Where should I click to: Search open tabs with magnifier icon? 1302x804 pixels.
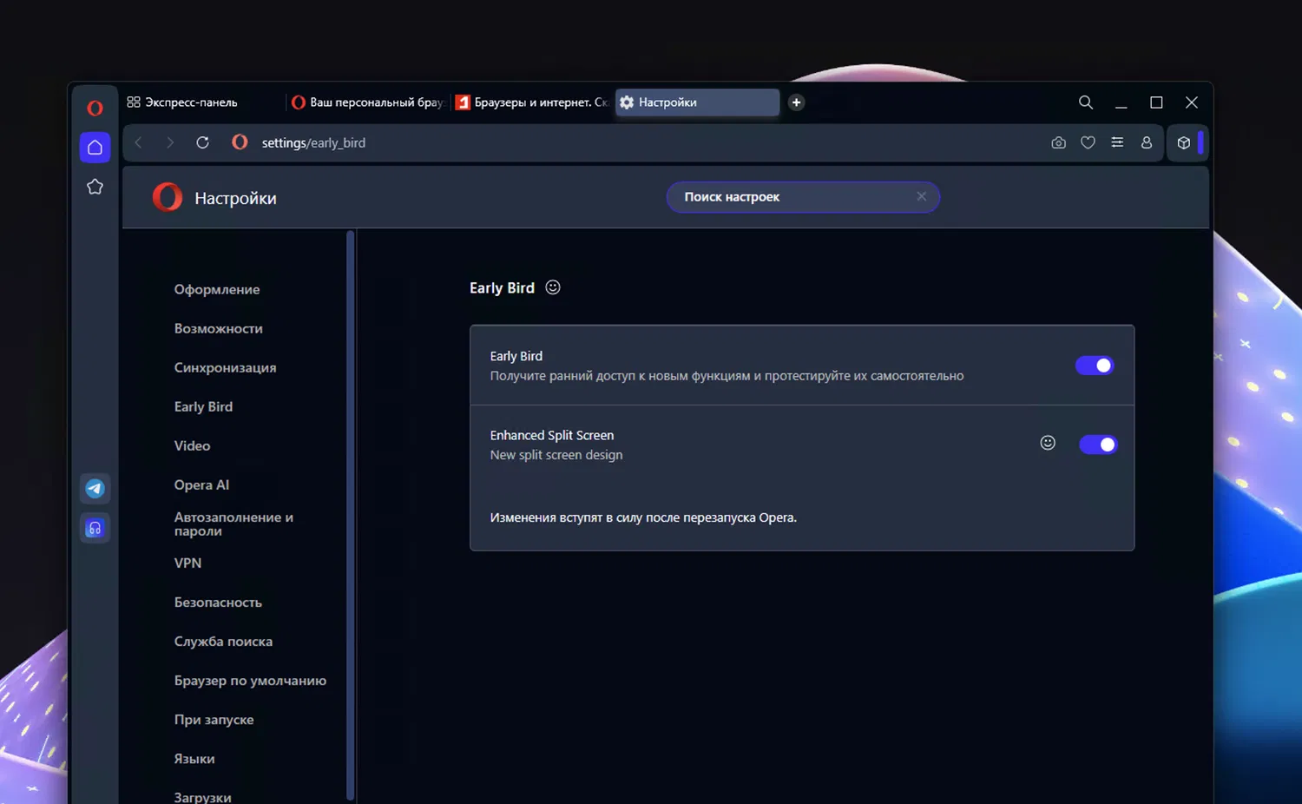(1086, 102)
